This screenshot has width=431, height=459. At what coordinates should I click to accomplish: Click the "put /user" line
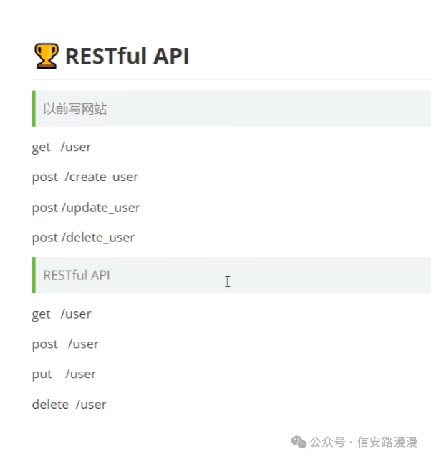pos(64,375)
